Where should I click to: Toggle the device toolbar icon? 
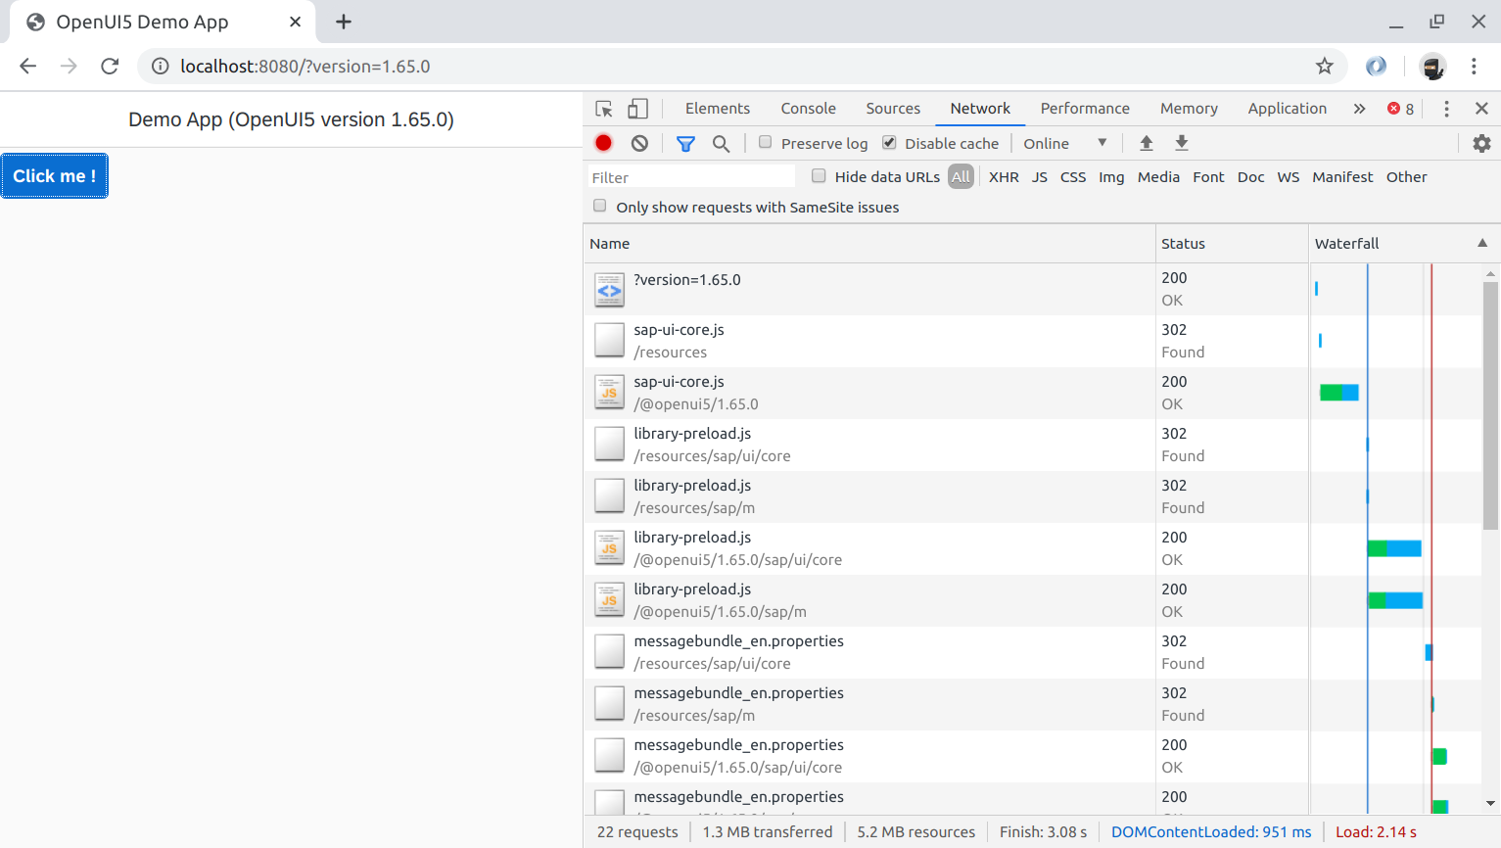637,109
